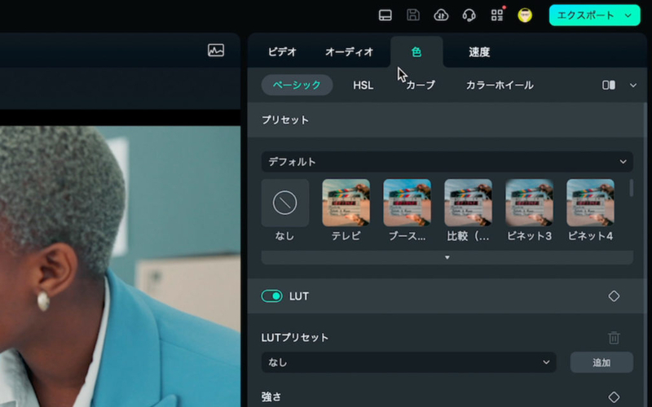Open the cloud upload icon

point(441,15)
